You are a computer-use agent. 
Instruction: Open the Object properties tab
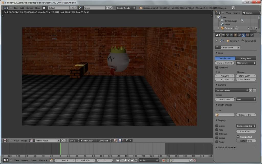pyautogui.click(x=235, y=35)
